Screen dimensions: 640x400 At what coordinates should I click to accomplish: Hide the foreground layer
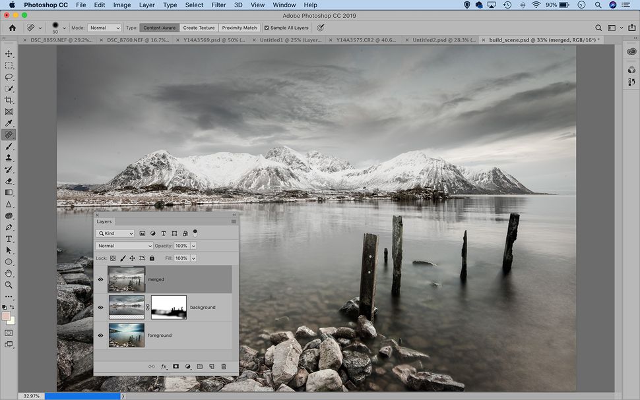(x=100, y=335)
